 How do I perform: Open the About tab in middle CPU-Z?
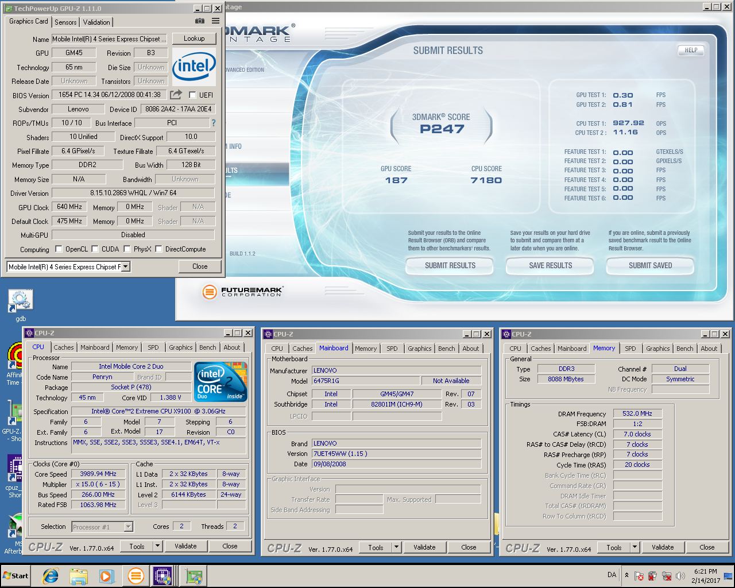pyautogui.click(x=471, y=349)
